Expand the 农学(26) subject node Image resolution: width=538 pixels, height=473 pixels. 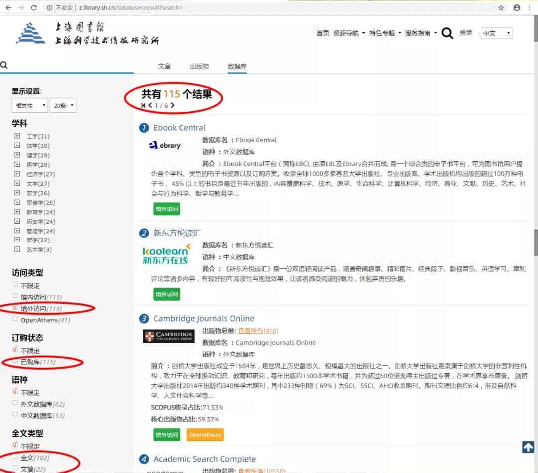coord(17,192)
